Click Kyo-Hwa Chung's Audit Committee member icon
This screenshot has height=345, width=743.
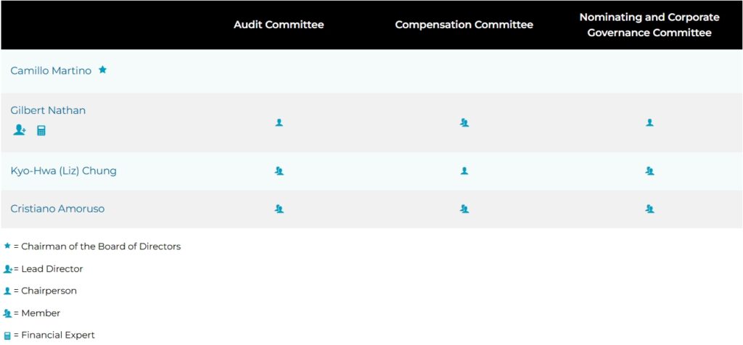click(x=279, y=171)
